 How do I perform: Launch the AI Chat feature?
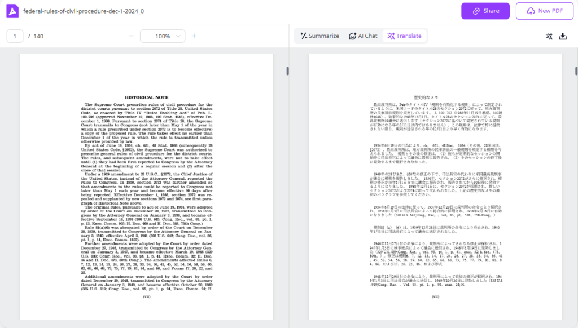click(x=363, y=36)
